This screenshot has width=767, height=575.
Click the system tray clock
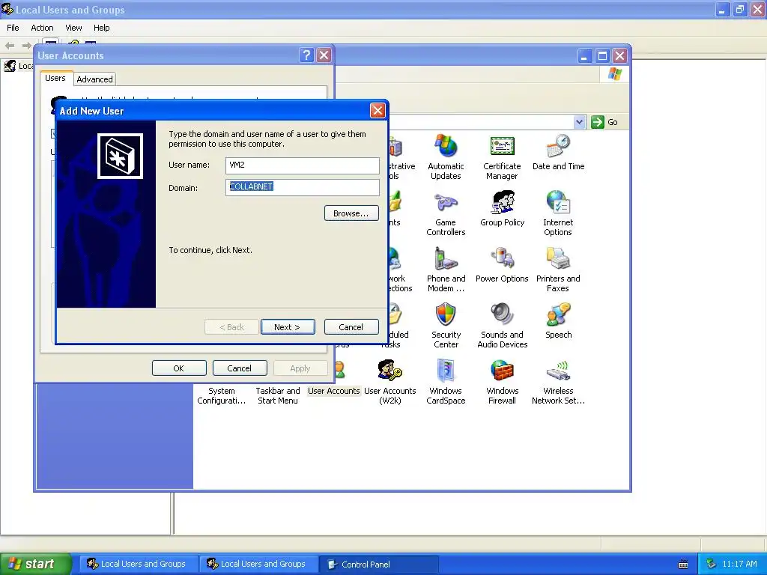point(739,565)
